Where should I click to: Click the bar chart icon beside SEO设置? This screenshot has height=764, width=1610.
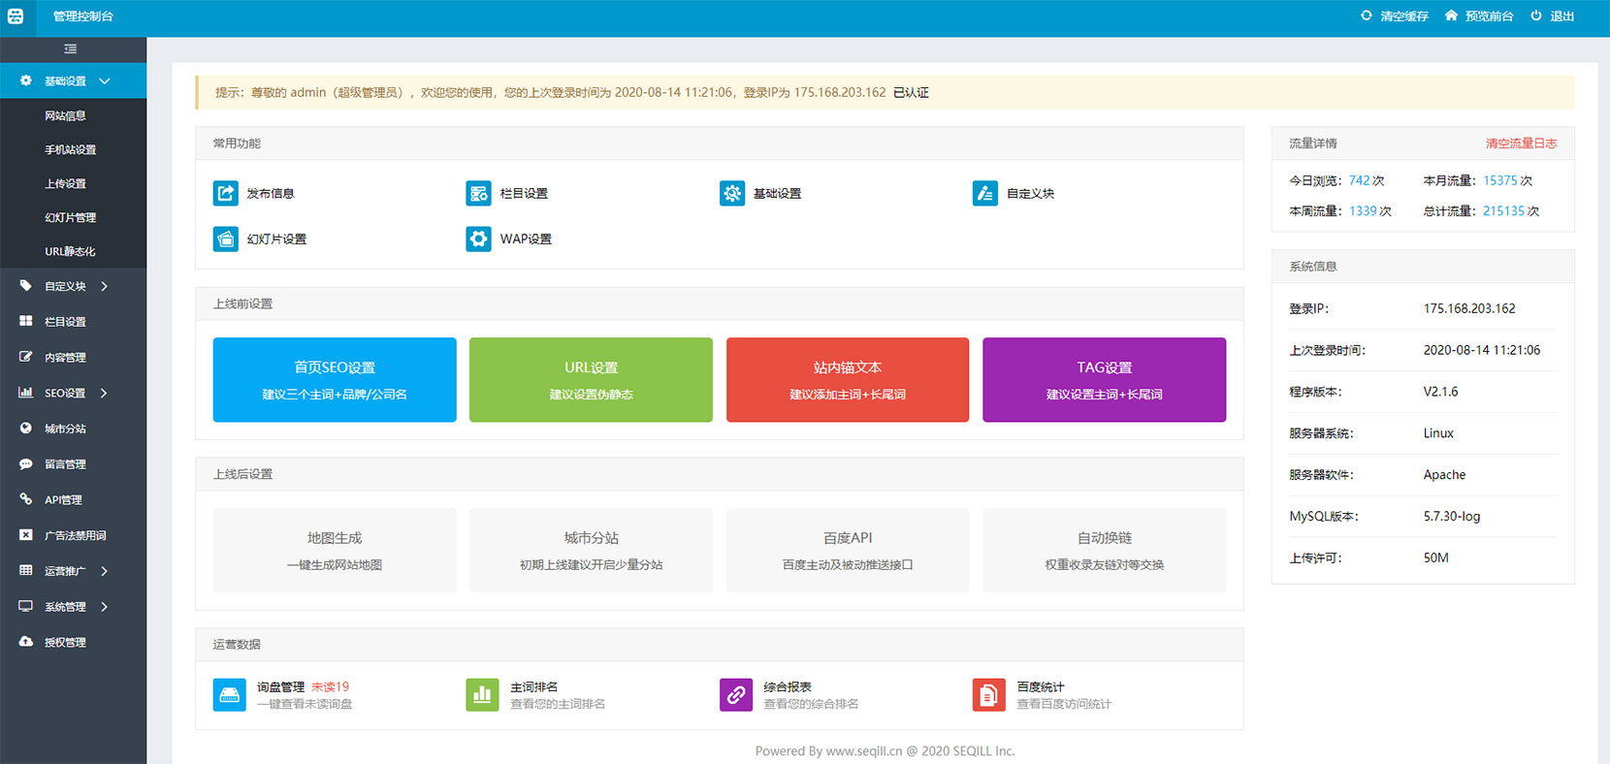[x=26, y=393]
